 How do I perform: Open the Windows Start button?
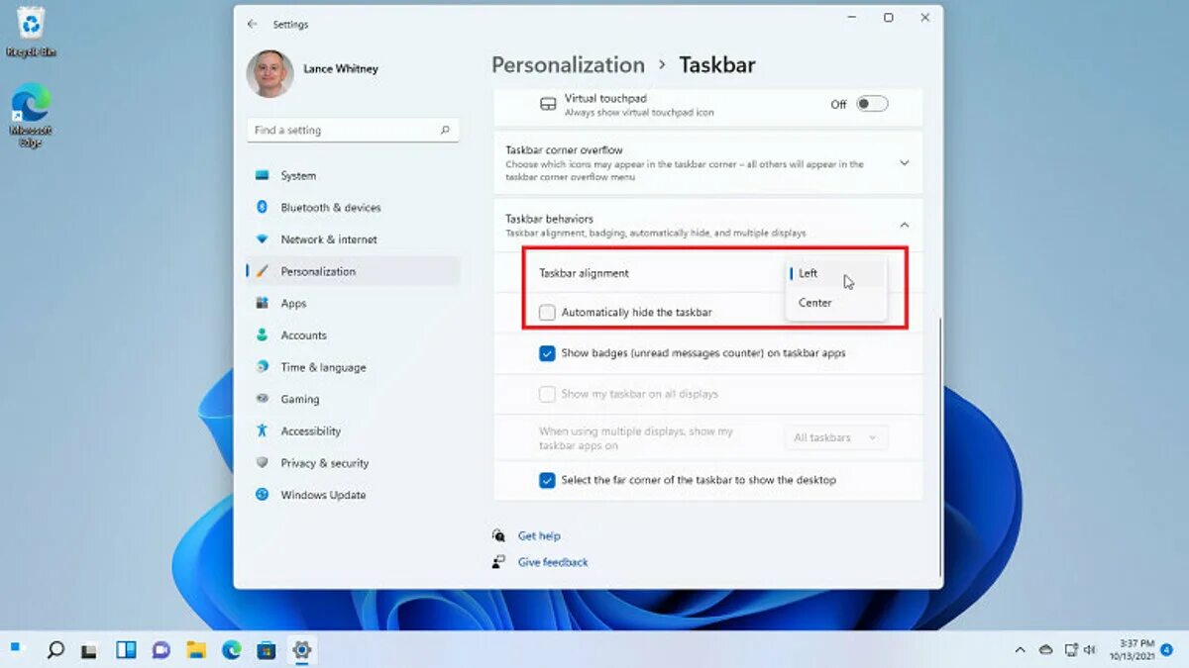pos(15,649)
